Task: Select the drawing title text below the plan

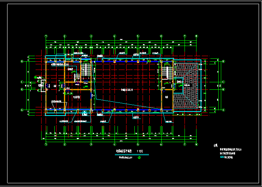Action: pyautogui.click(x=122, y=151)
